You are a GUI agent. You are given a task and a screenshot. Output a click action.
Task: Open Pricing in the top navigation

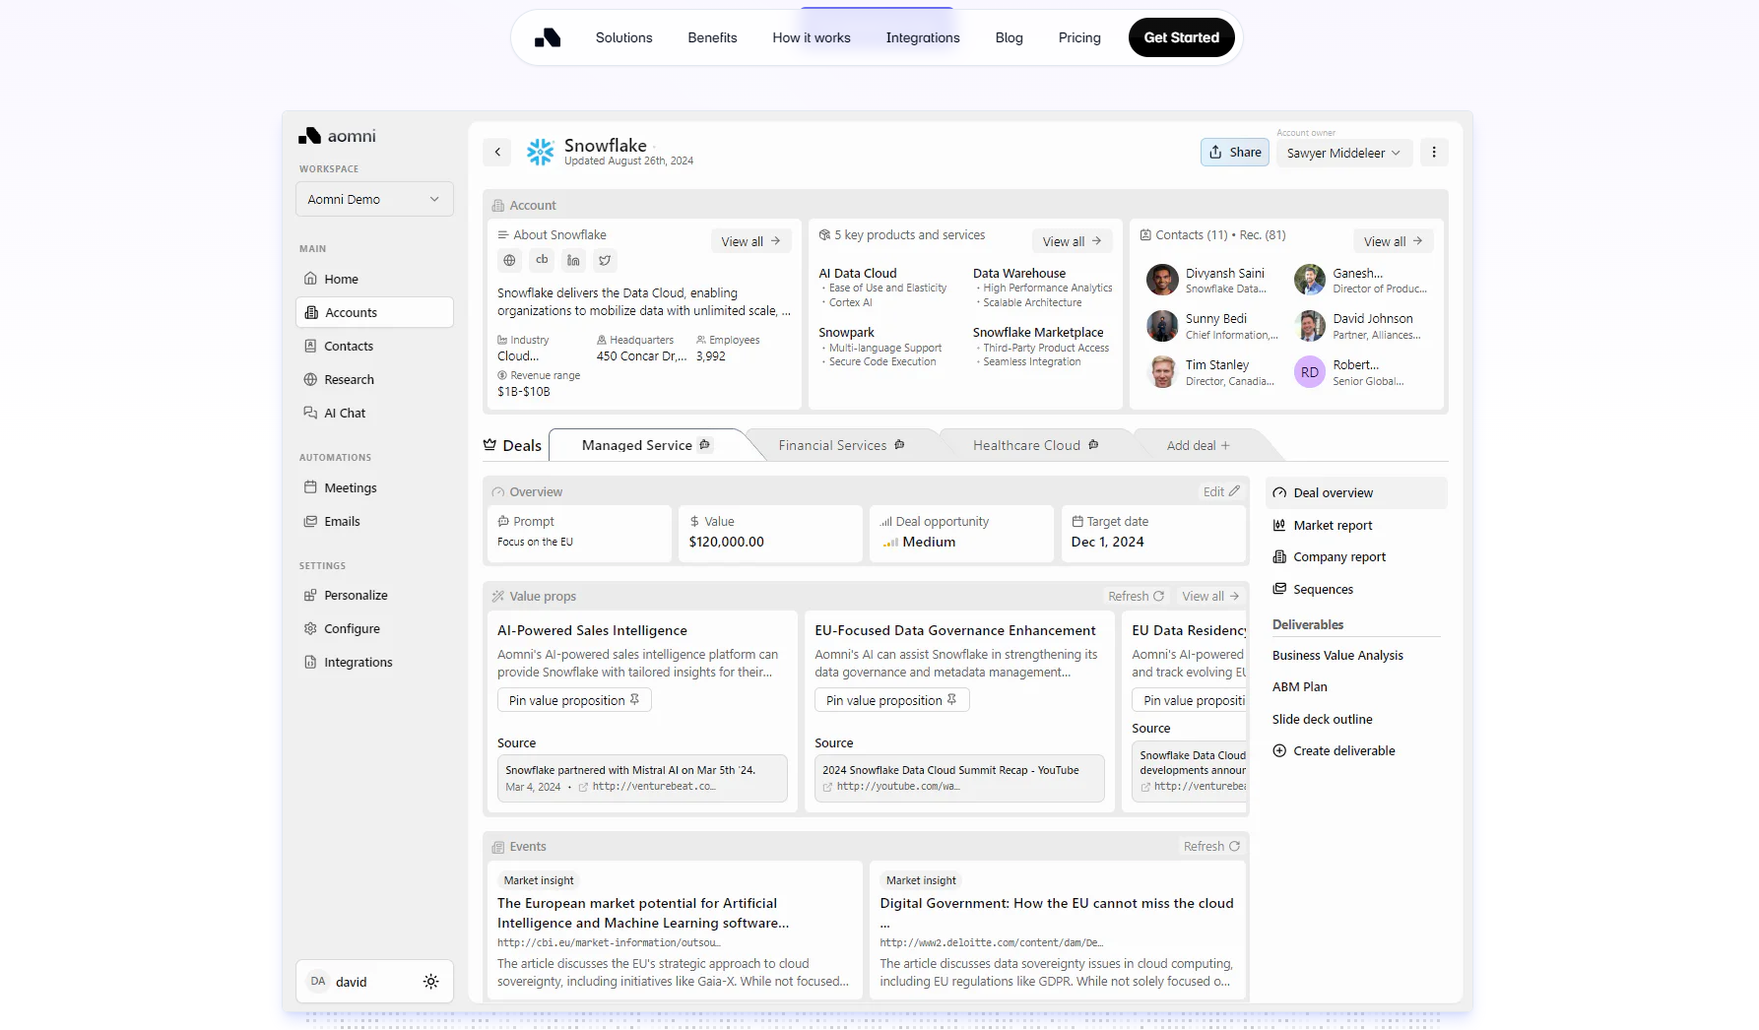pyautogui.click(x=1079, y=37)
